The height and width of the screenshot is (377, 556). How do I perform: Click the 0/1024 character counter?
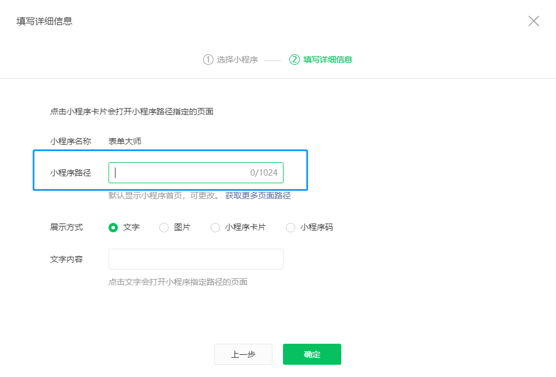(x=264, y=173)
